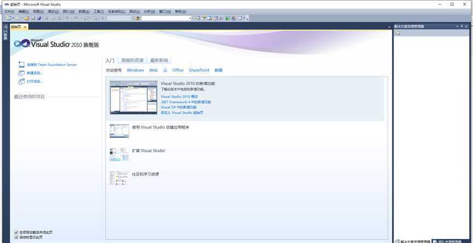This screenshot has width=473, height=243.
Task: Close the 起始页 document tab
Action: tap(25, 27)
